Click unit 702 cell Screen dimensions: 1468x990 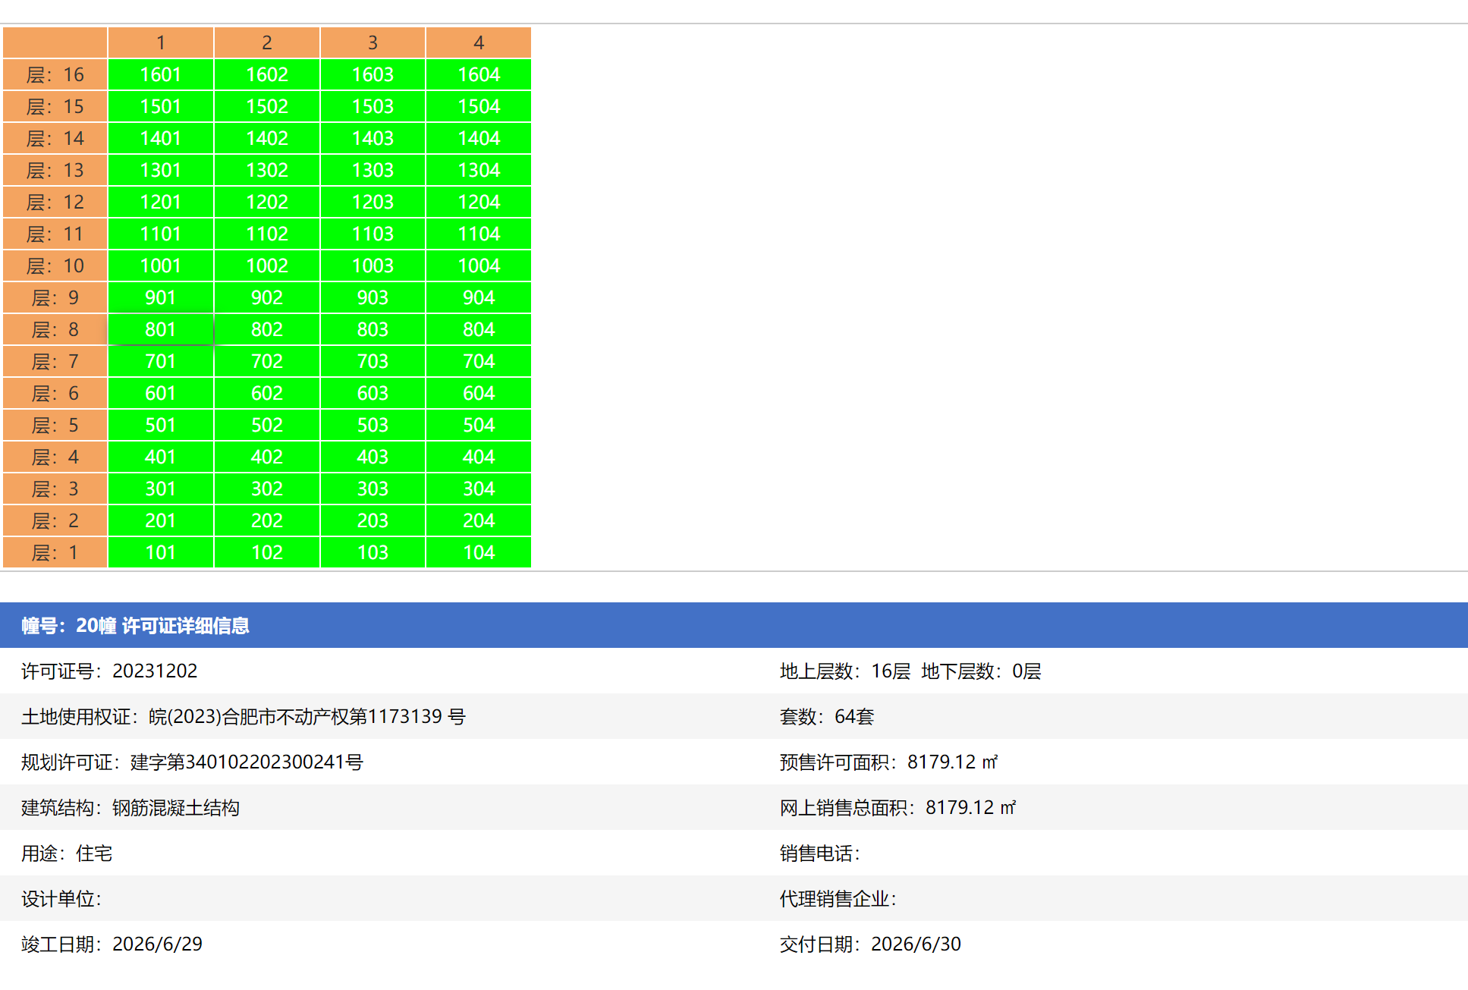[x=267, y=361]
